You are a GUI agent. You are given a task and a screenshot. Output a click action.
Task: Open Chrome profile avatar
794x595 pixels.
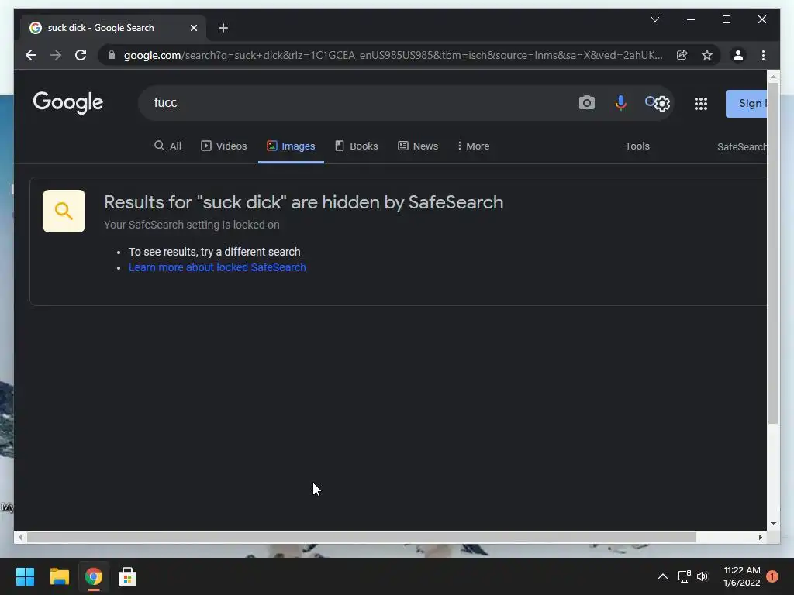[x=738, y=55]
